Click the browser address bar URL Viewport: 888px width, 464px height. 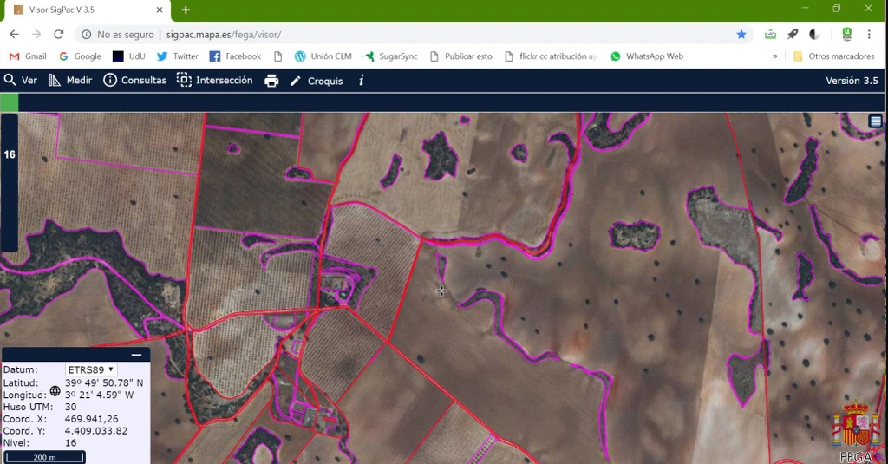click(x=224, y=35)
